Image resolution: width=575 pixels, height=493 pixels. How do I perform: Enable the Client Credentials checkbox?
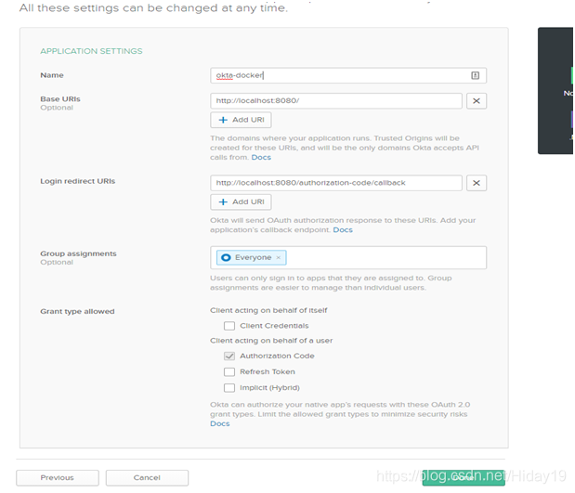click(x=229, y=326)
